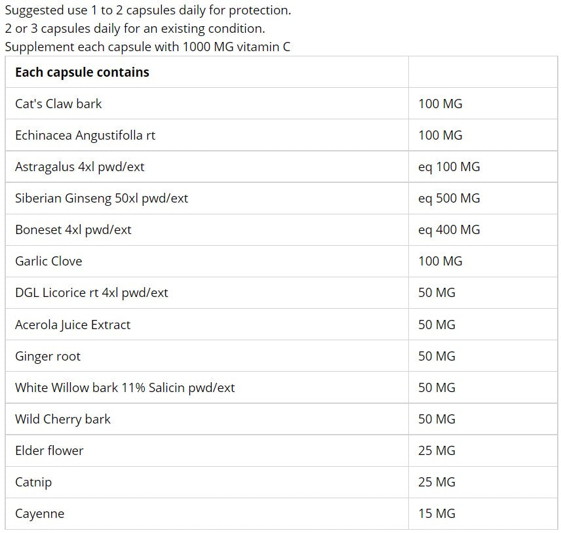Select the DGL Licorice rt ingredient cell
This screenshot has height=533, width=561.
[92, 292]
